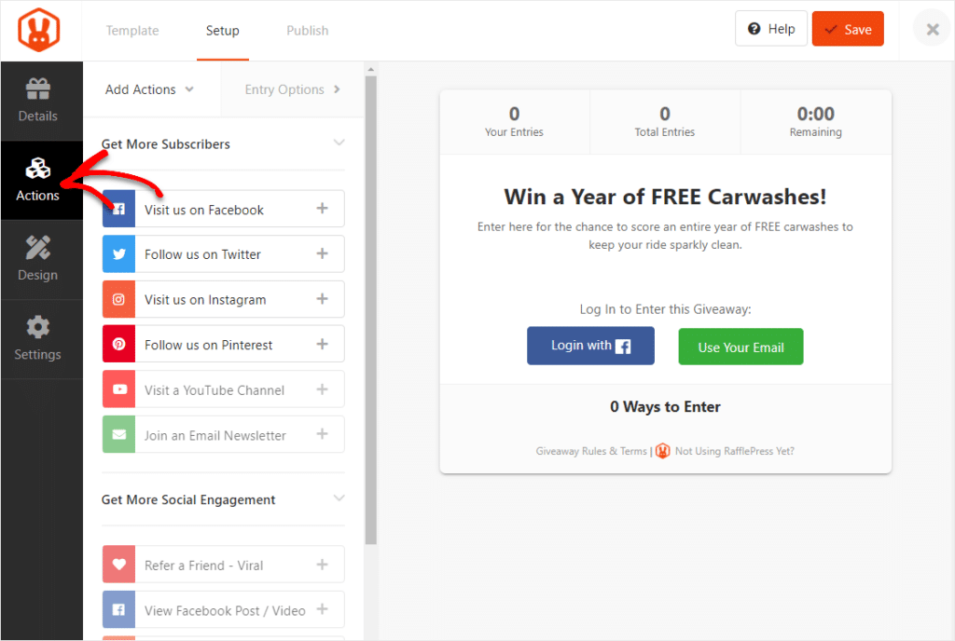Viewport: 955px width, 641px height.
Task: Click the YouTube icon for channel action
Action: 119,389
